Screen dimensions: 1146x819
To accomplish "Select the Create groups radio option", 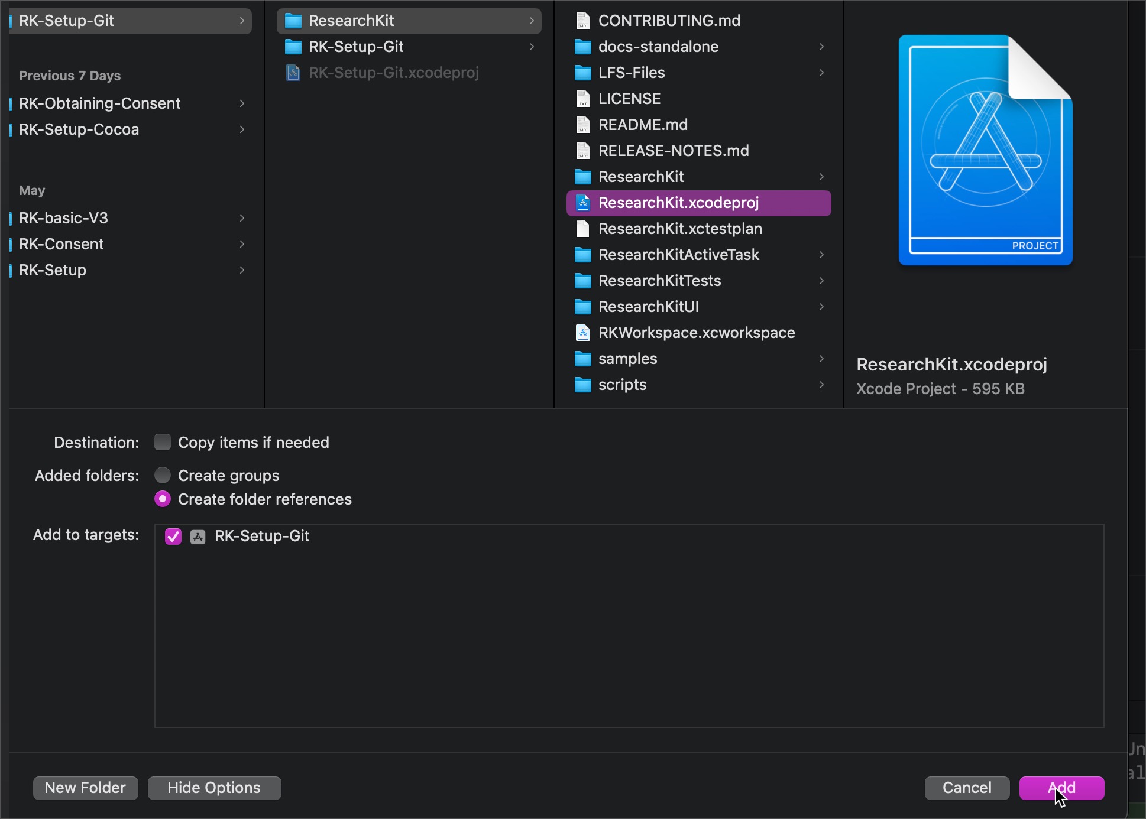I will click(163, 475).
